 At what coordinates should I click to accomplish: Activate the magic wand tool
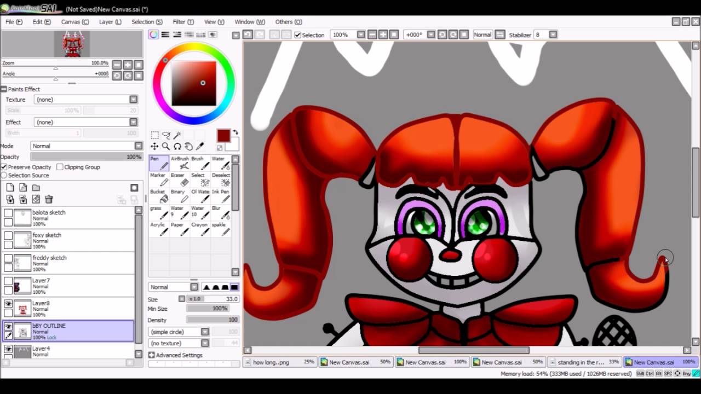(177, 135)
